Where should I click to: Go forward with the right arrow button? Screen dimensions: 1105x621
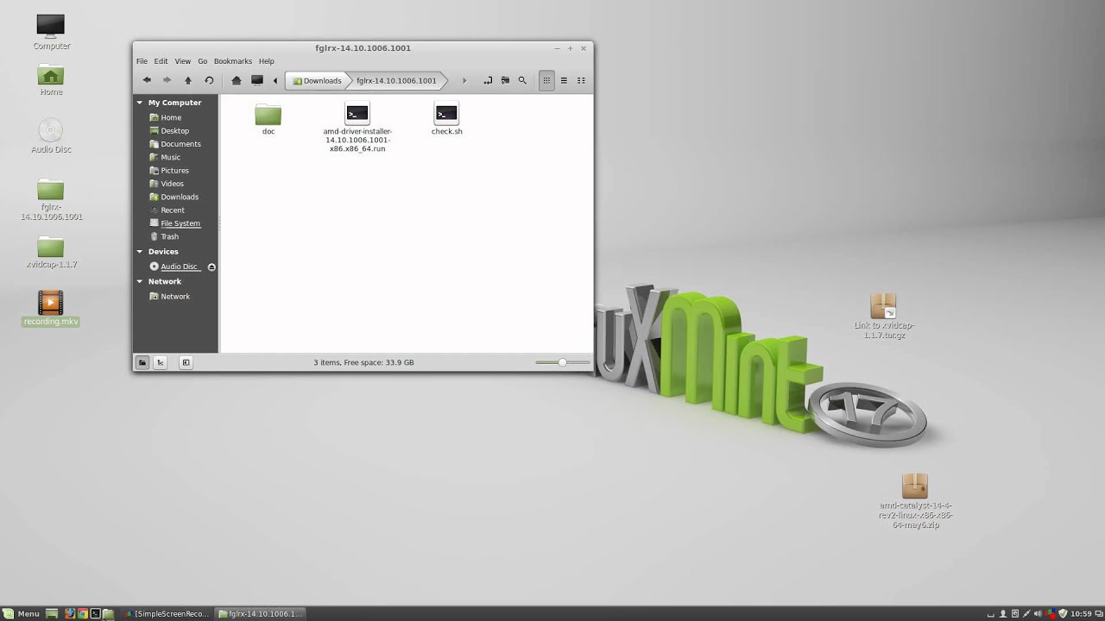click(x=167, y=80)
